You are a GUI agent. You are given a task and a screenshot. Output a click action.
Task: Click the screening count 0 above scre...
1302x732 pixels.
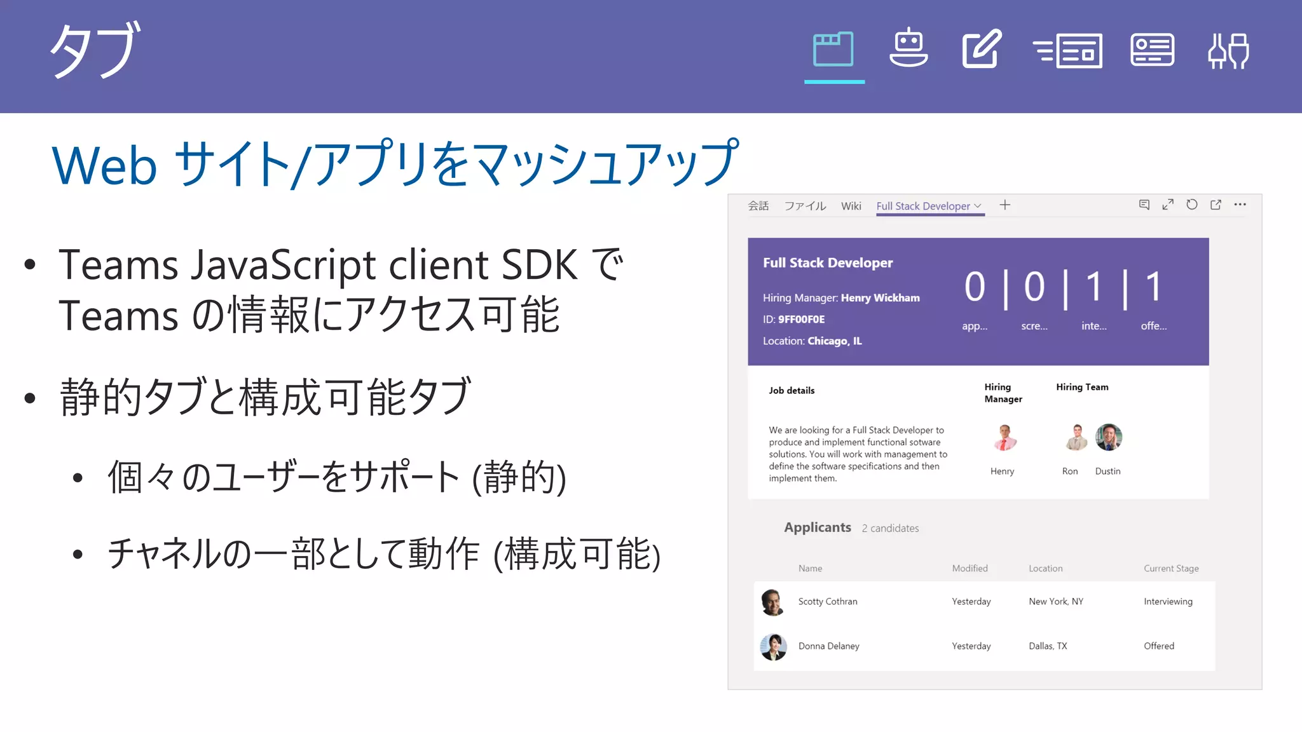point(1034,287)
